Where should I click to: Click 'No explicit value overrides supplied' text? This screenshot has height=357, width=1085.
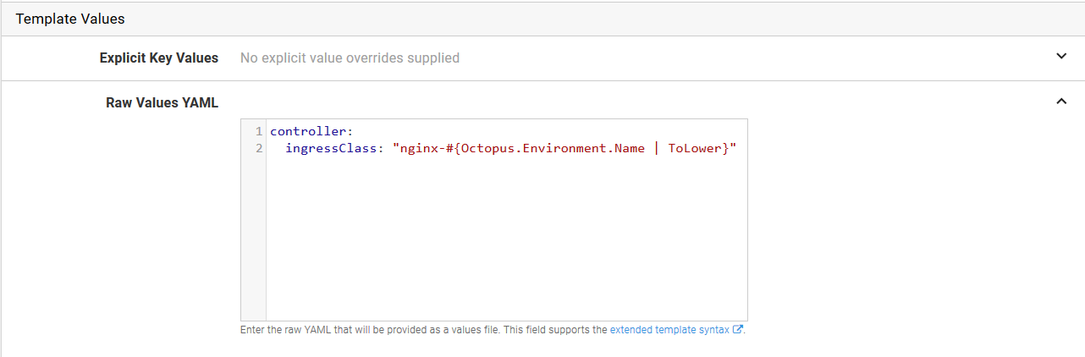[x=350, y=58]
